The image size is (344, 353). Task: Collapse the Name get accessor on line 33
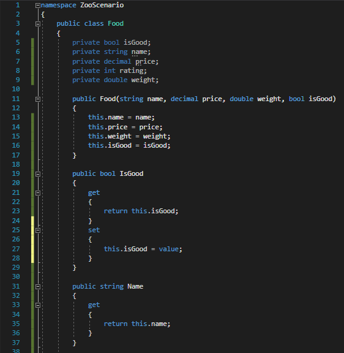pos(38,305)
